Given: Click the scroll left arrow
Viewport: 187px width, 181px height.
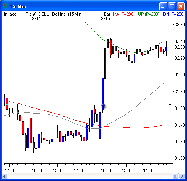Looking at the screenshot, I should (x=5, y=176).
